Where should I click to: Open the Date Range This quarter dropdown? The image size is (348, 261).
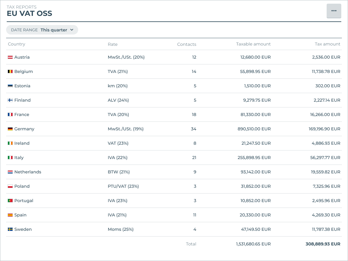click(42, 30)
